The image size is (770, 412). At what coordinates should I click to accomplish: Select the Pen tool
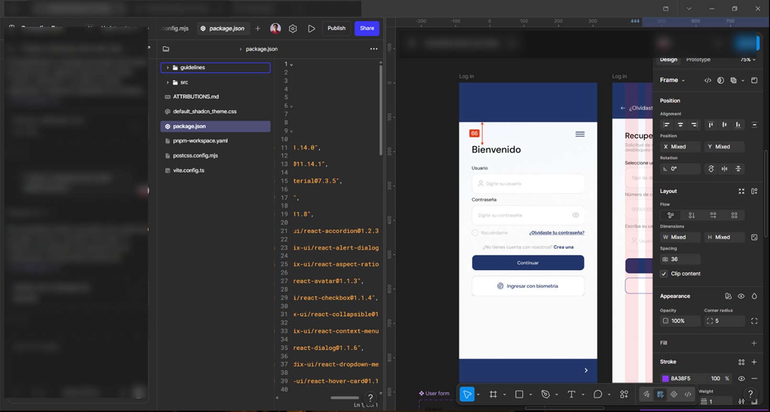(546, 394)
